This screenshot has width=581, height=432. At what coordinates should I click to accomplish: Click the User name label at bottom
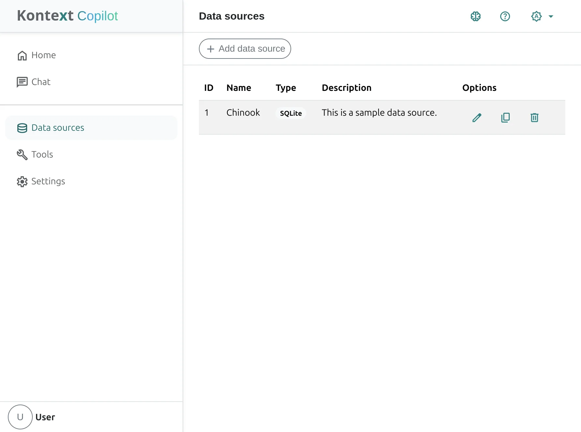click(x=45, y=417)
